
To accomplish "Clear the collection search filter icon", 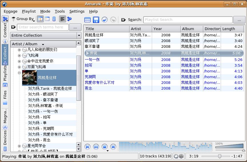I will click(x=13, y=27).
